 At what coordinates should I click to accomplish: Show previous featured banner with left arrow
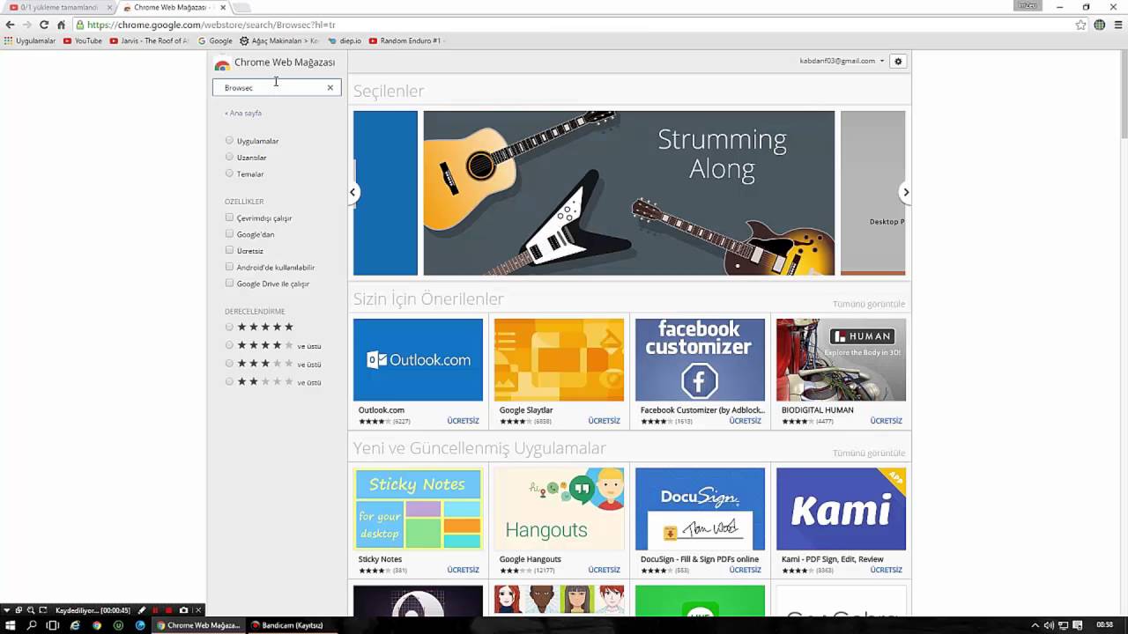point(352,192)
